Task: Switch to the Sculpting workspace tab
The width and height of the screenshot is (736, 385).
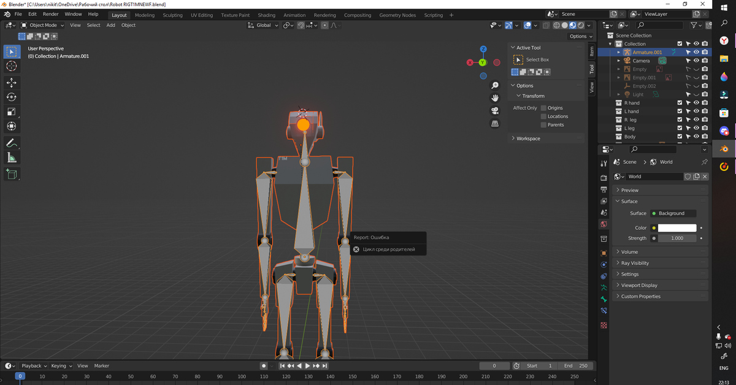Action: point(172,15)
